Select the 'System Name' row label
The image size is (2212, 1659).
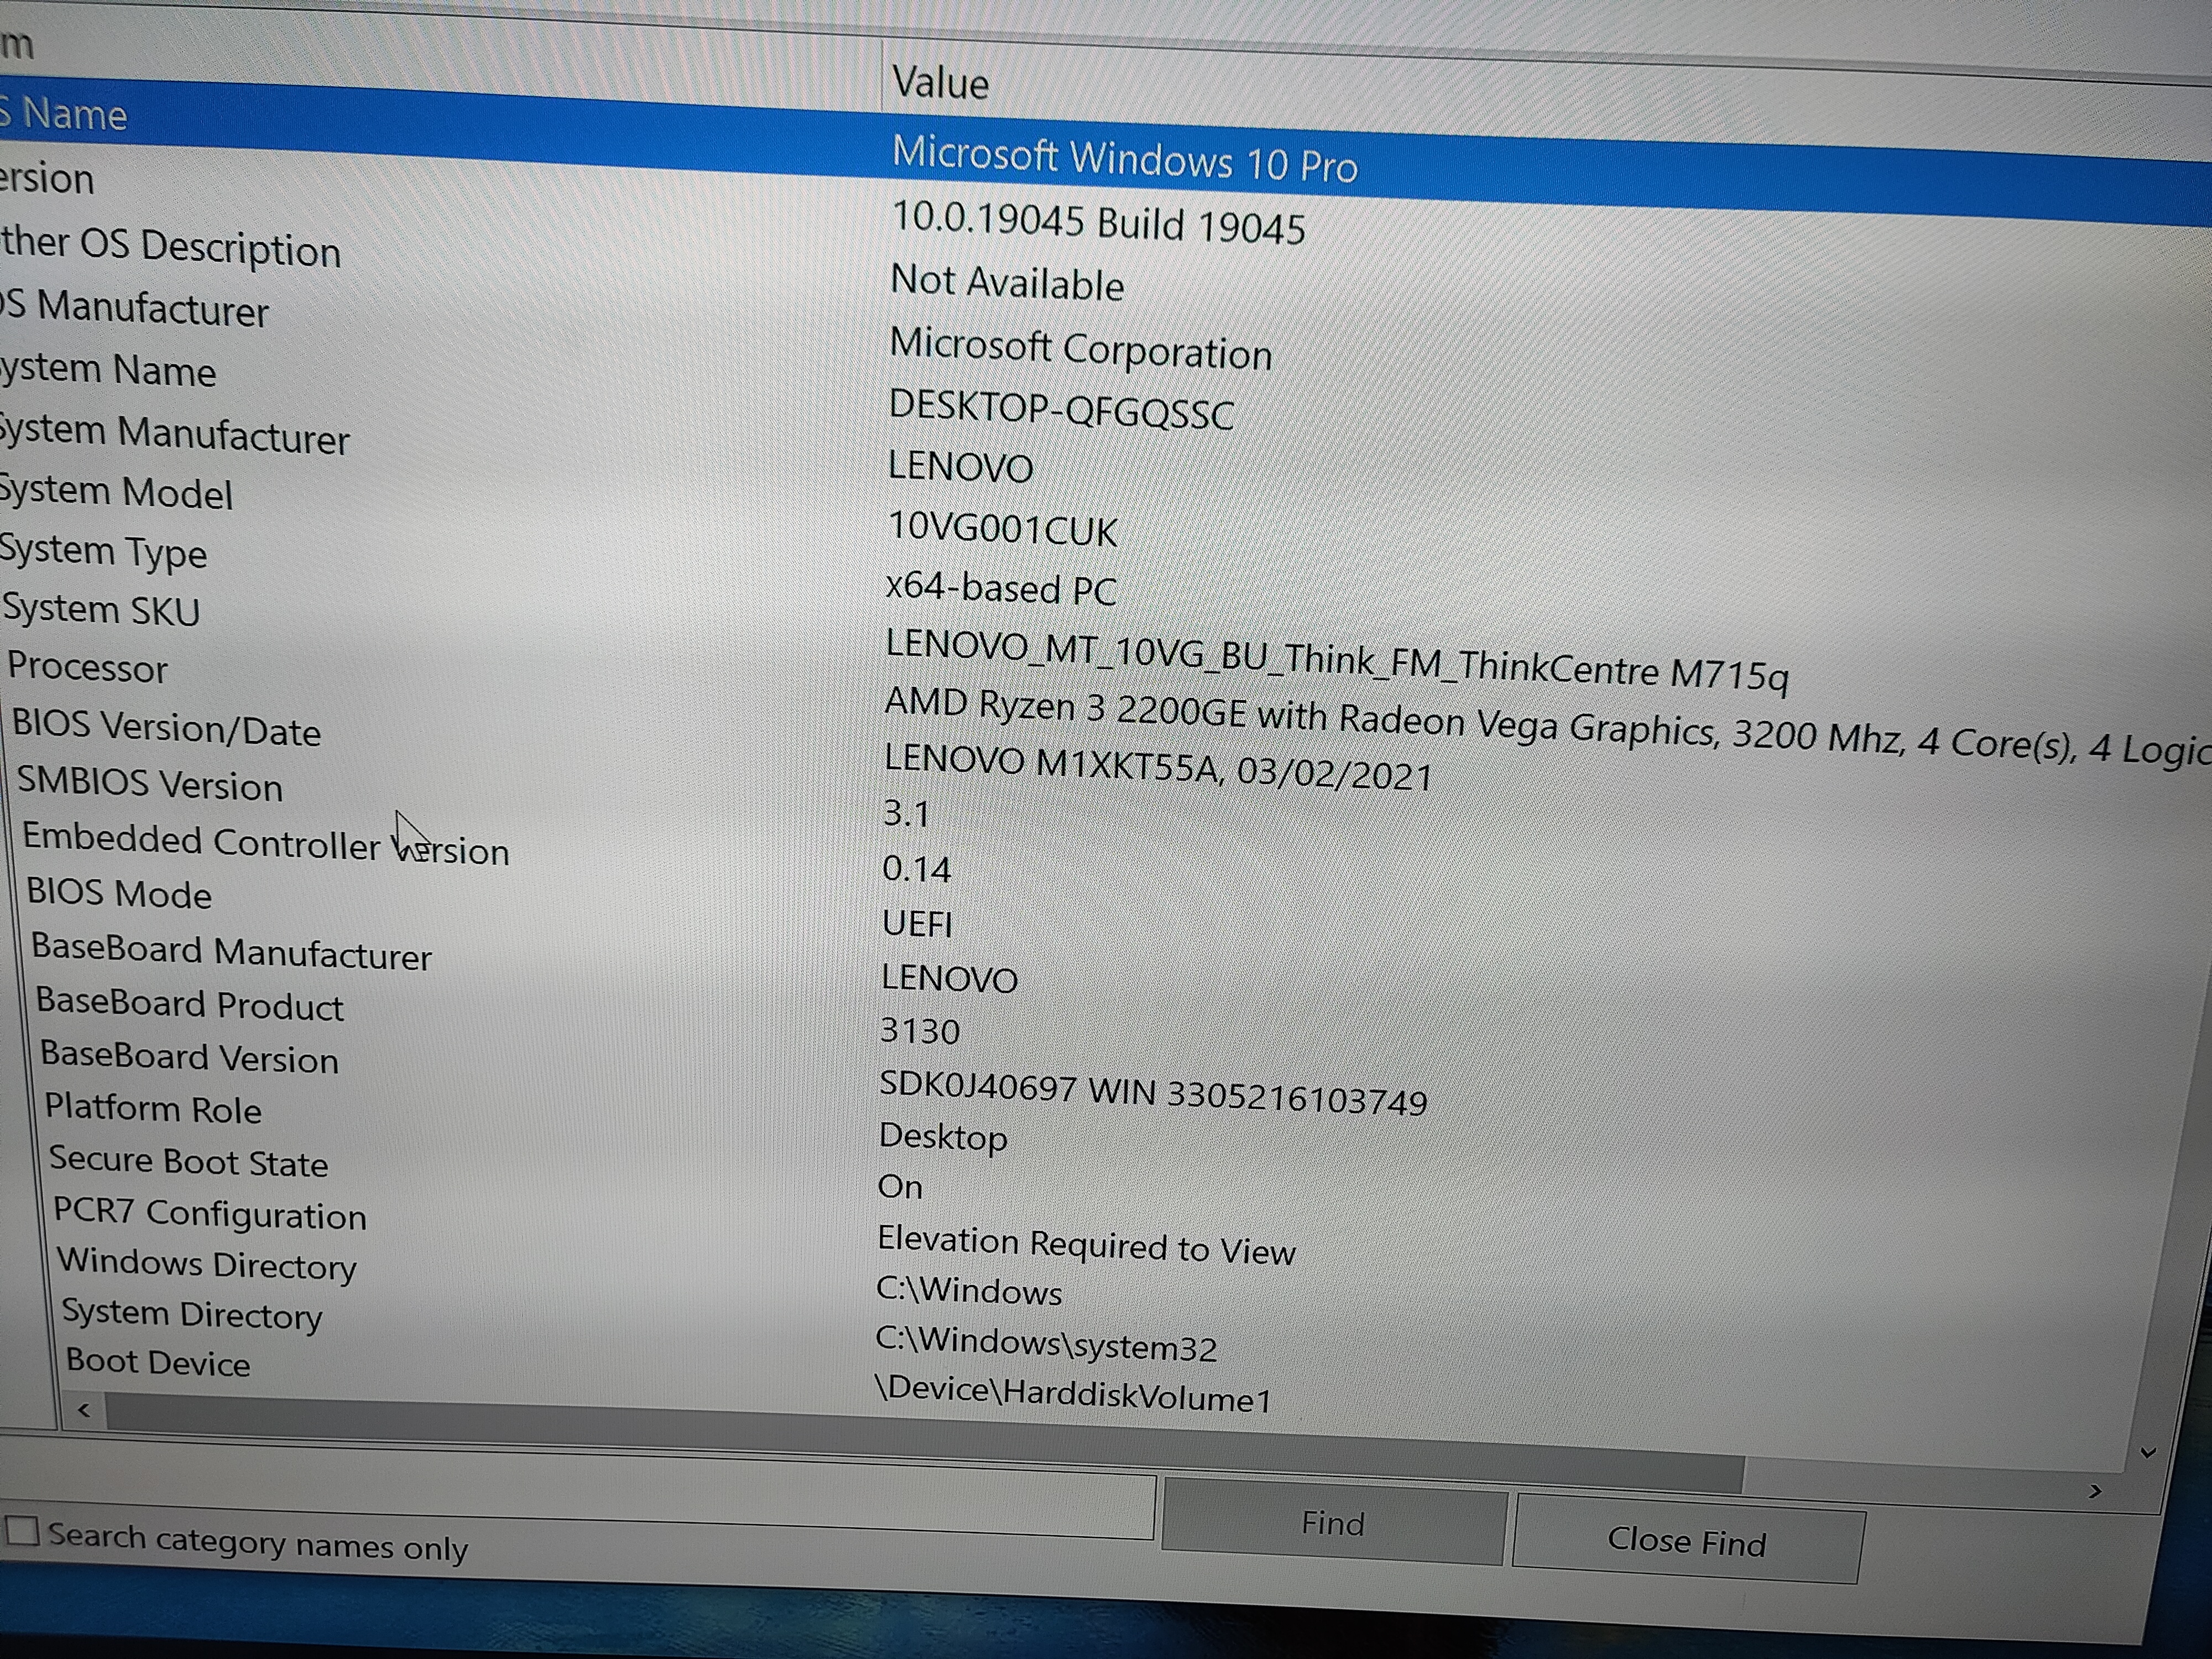pos(108,370)
